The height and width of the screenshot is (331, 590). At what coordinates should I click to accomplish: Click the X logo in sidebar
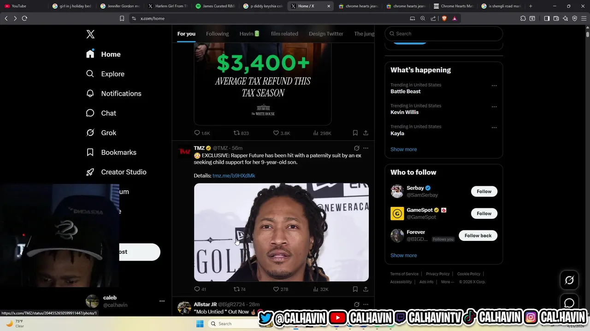point(90,34)
